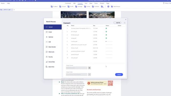171x96 pixels.
Task: Click the To Text conversion icon
Action: [x=87, y=6]
